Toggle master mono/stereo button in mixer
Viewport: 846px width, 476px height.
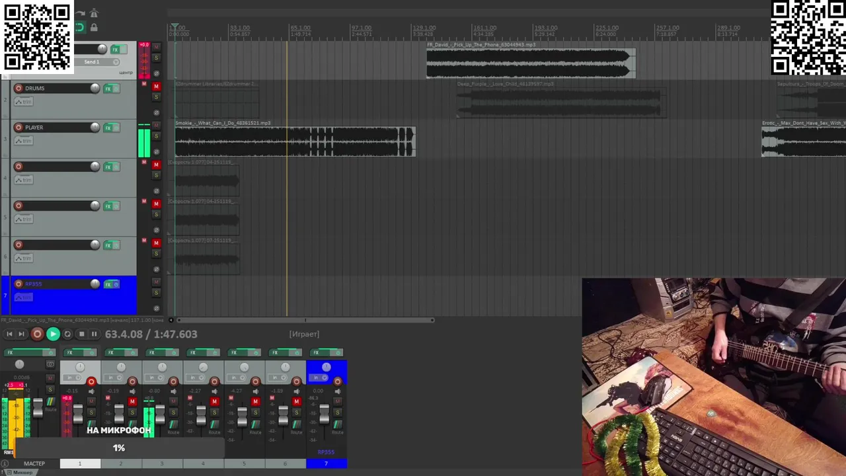click(x=50, y=365)
